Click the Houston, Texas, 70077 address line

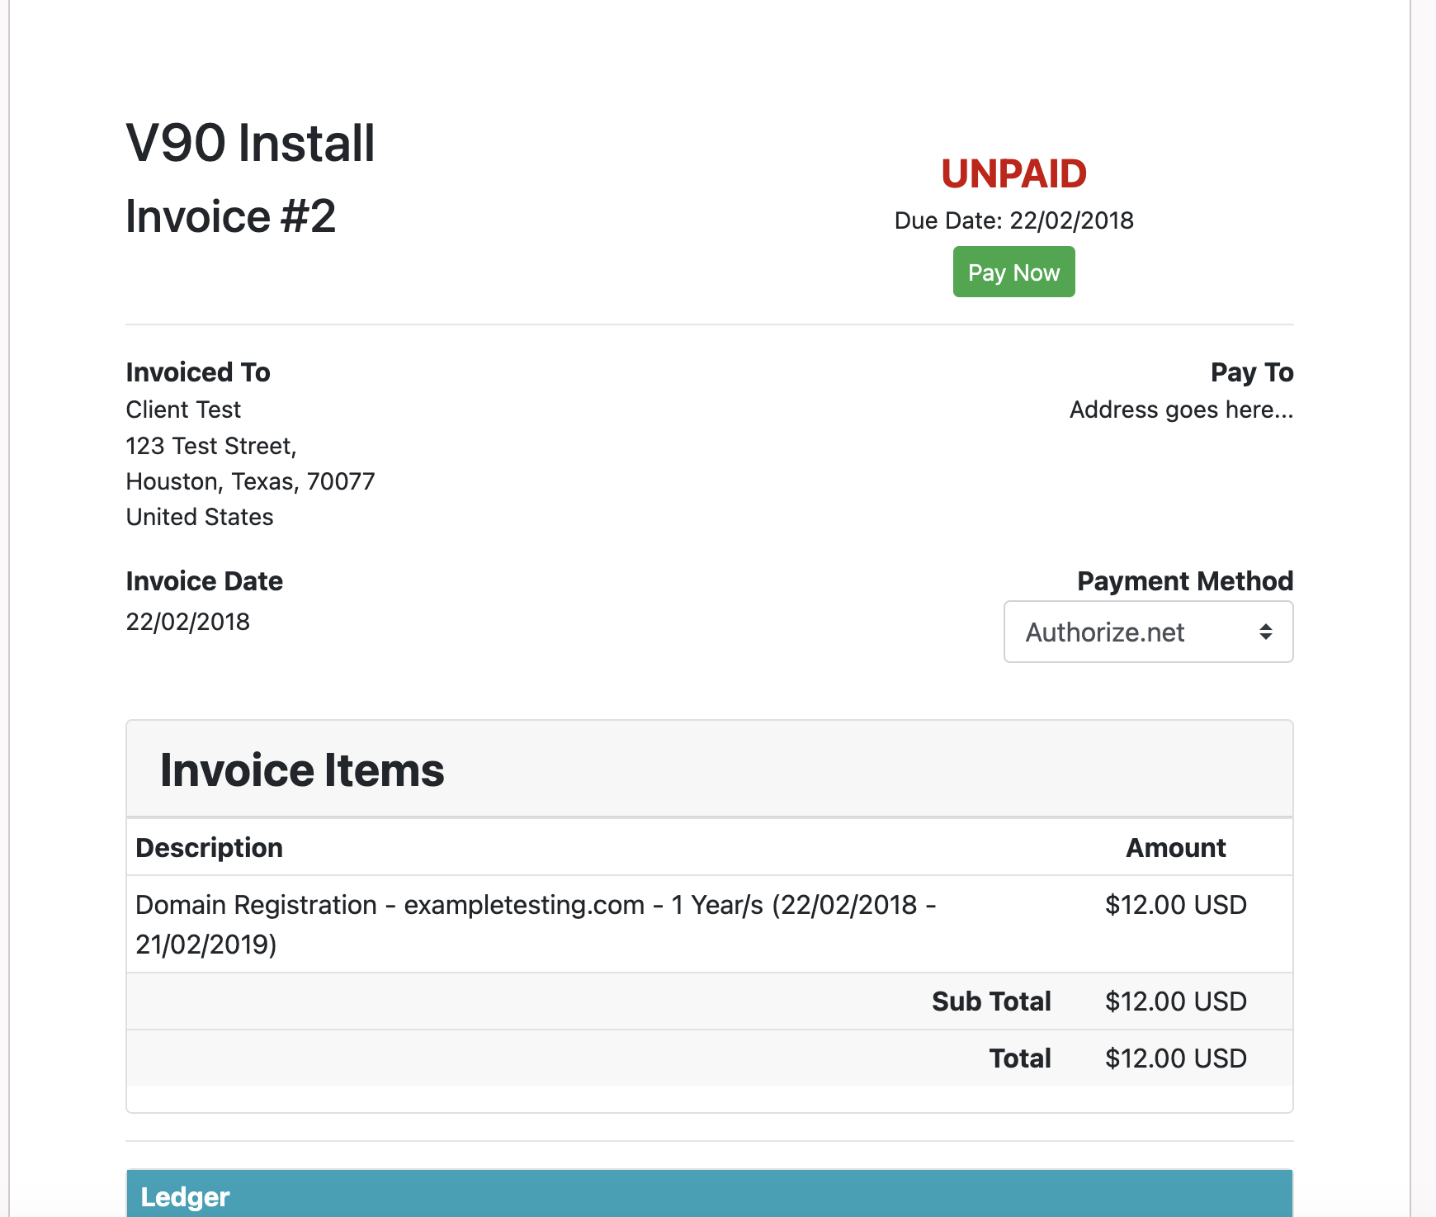[x=250, y=481]
